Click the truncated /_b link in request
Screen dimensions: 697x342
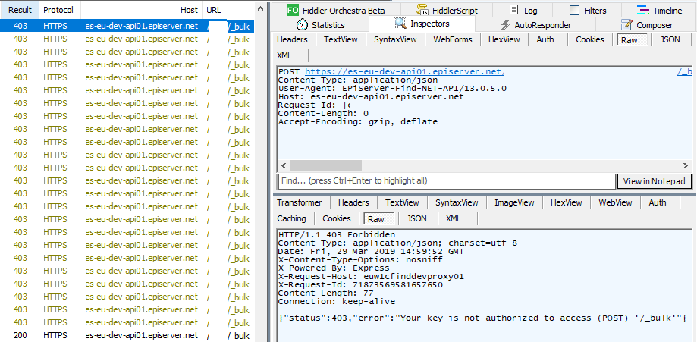coord(683,71)
